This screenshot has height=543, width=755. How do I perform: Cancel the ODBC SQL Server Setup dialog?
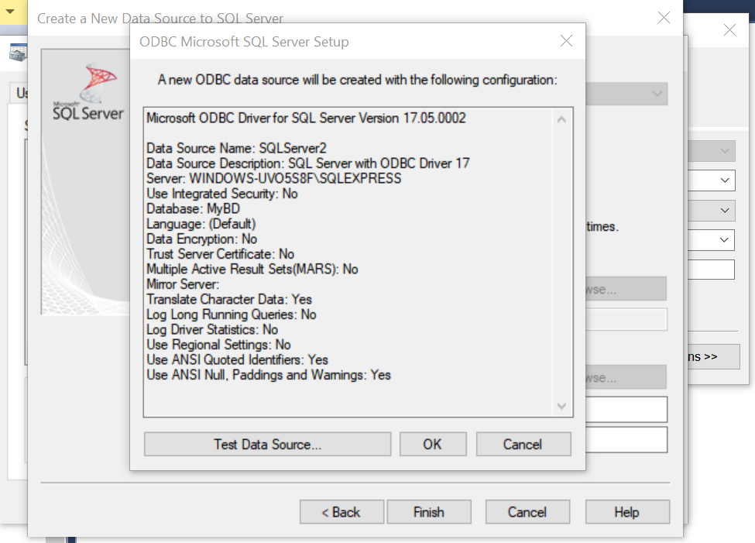tap(523, 444)
